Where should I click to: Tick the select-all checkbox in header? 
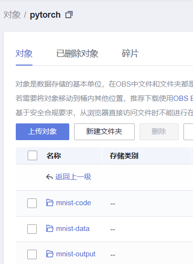32,155
